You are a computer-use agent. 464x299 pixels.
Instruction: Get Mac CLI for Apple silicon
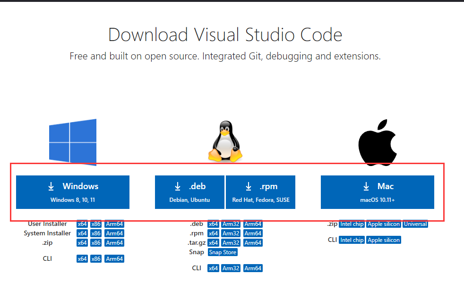click(384, 240)
